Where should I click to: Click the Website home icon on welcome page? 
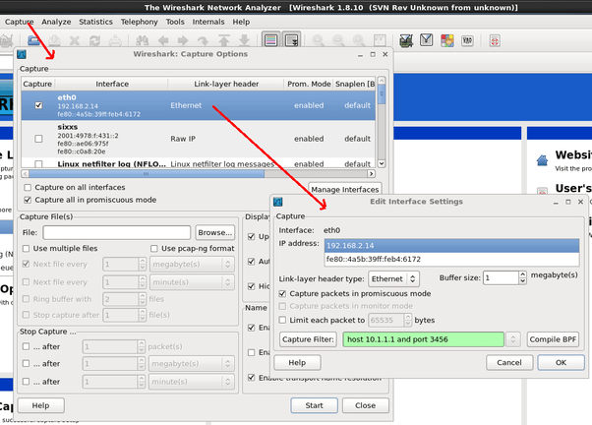coord(542,160)
